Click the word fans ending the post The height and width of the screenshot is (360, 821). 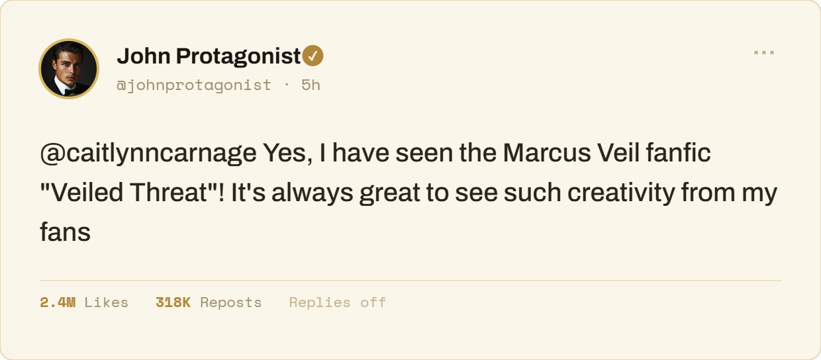tap(65, 232)
